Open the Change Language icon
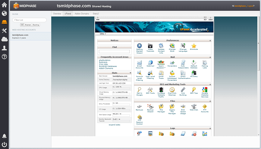This screenshot has width=261, height=149. [183, 46]
